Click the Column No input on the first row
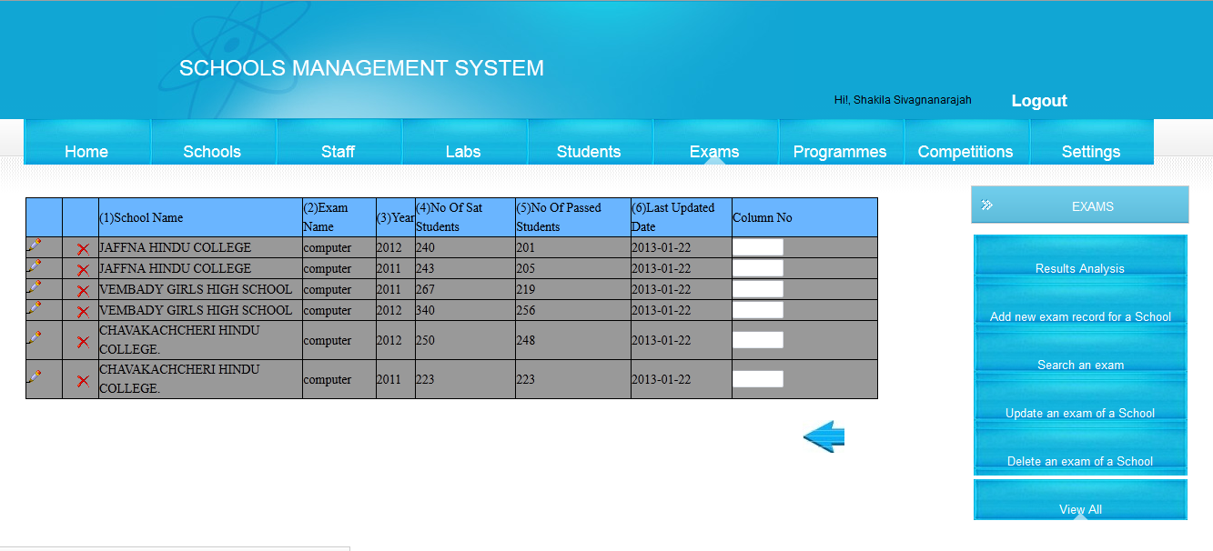 click(757, 246)
